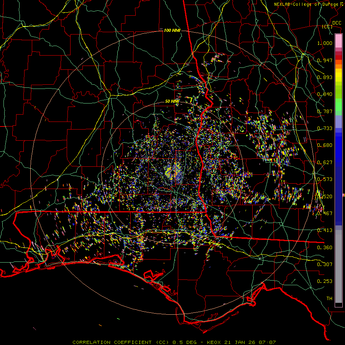Click the 0.520 color scale value

point(325,196)
